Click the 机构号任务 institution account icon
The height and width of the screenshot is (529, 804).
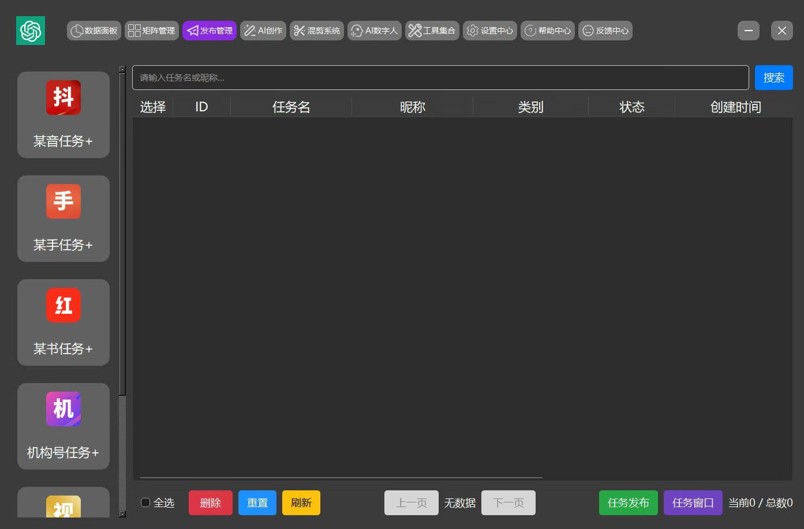[63, 409]
